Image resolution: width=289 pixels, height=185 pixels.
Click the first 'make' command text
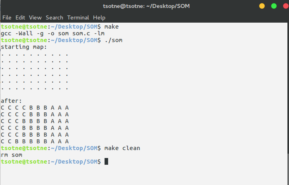pos(112,27)
